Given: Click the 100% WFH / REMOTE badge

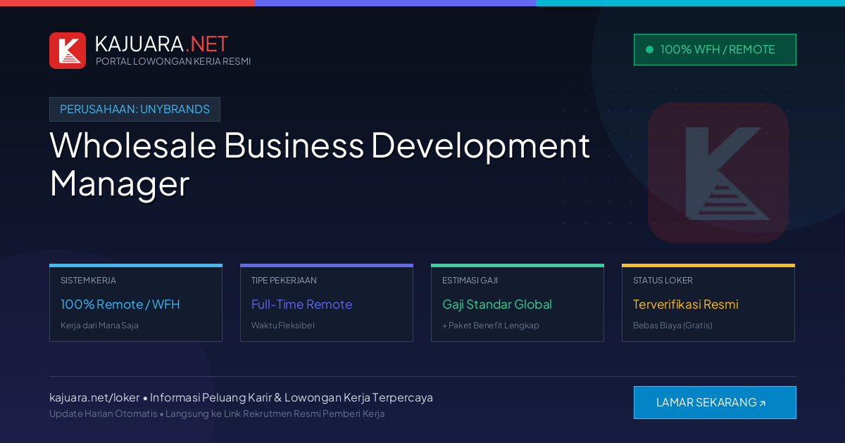Looking at the screenshot, I should tap(715, 49).
